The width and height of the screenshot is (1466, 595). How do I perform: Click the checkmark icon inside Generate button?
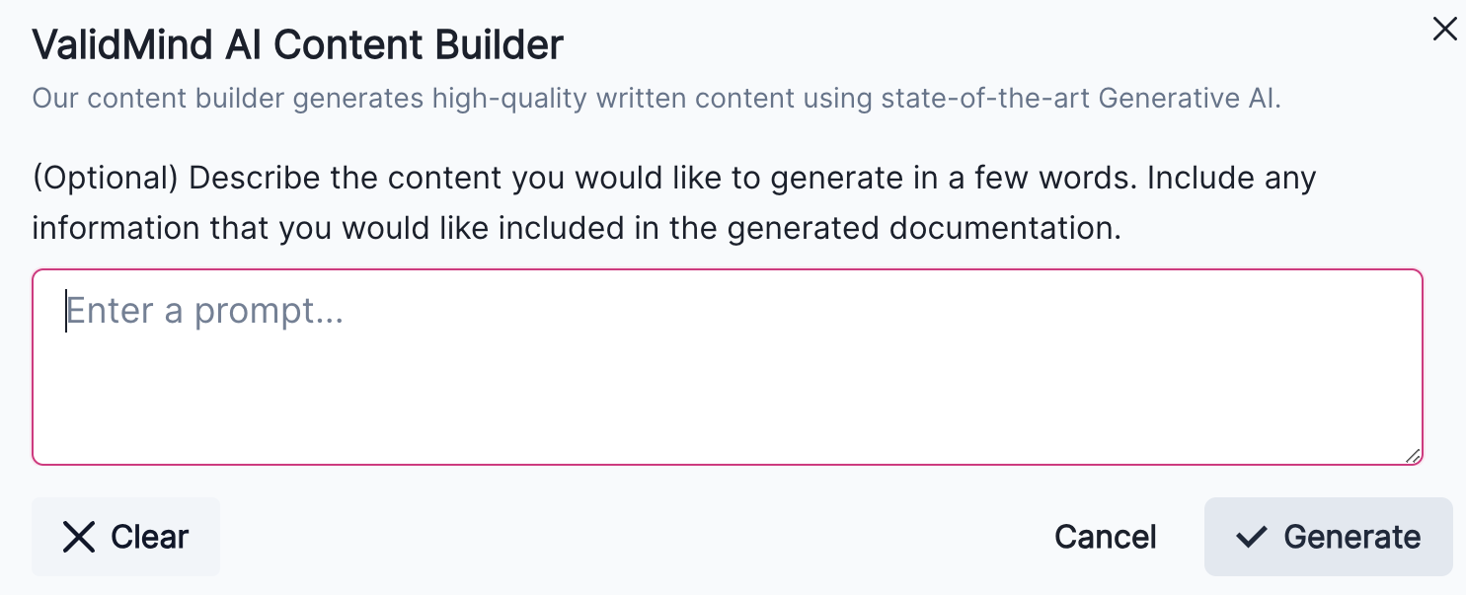[x=1251, y=537]
